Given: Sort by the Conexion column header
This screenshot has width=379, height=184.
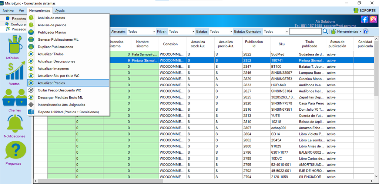Looking at the screenshot, I should click(172, 44).
